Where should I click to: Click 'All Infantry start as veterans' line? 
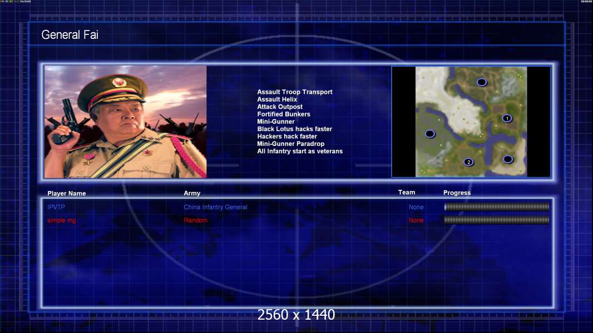coord(300,151)
